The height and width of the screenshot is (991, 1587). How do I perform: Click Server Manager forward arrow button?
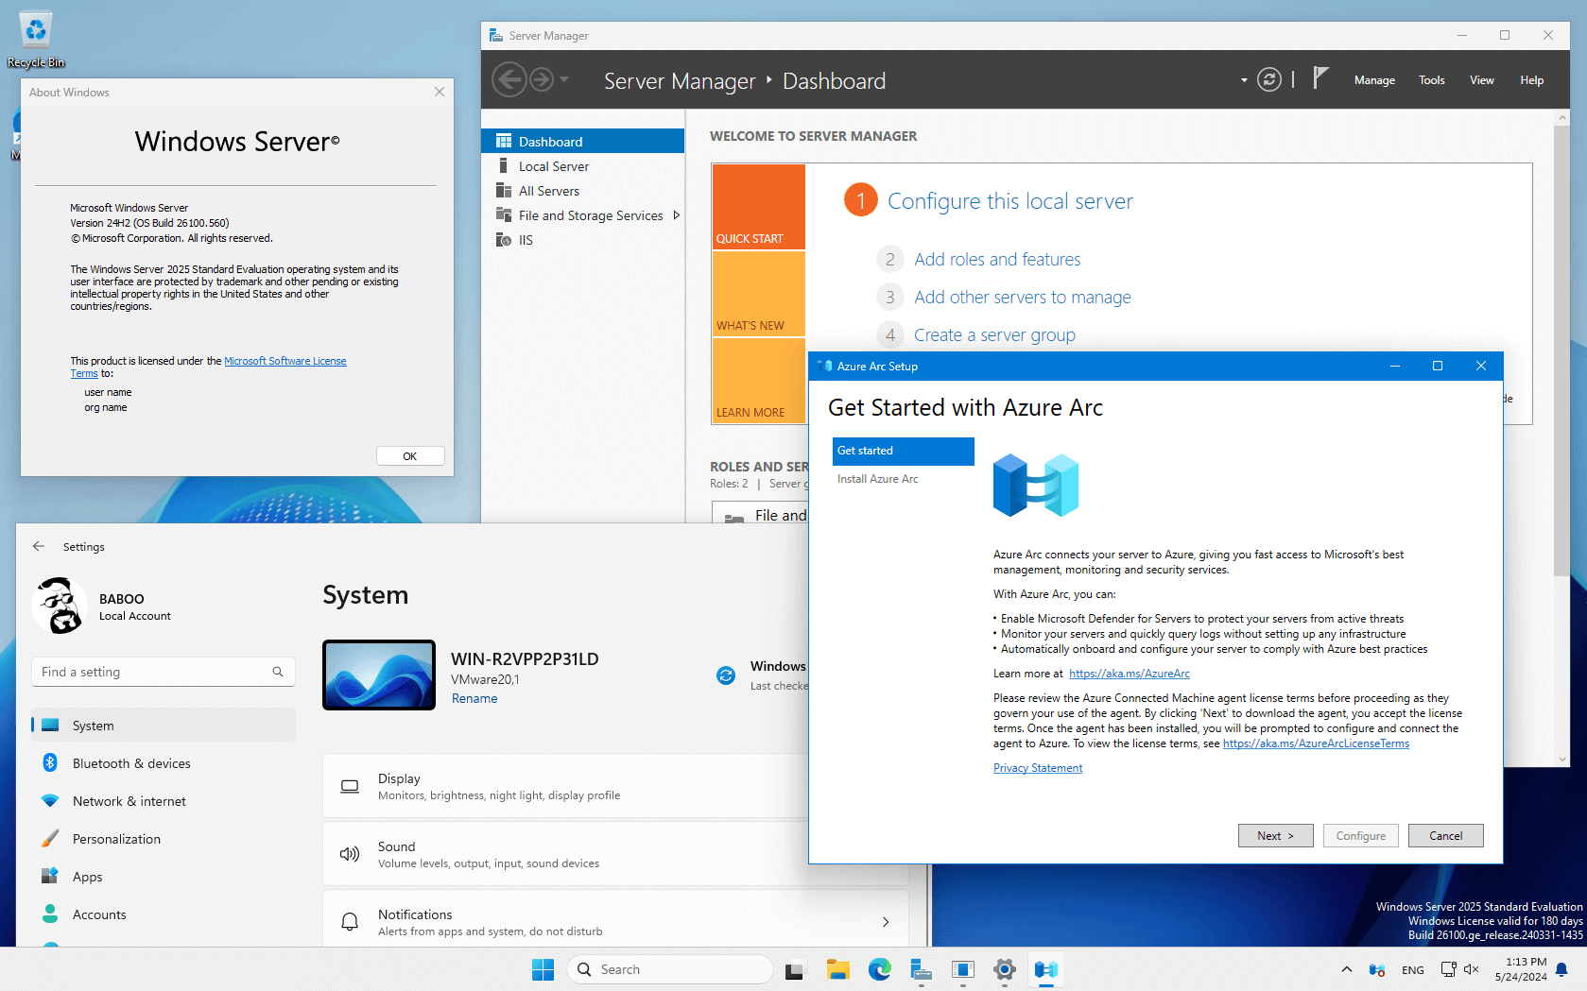click(542, 79)
